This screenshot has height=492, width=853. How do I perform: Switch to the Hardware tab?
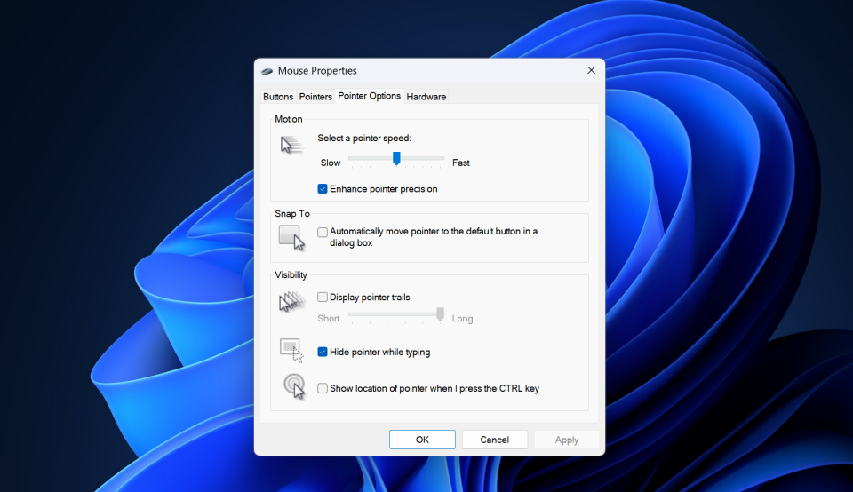click(426, 97)
